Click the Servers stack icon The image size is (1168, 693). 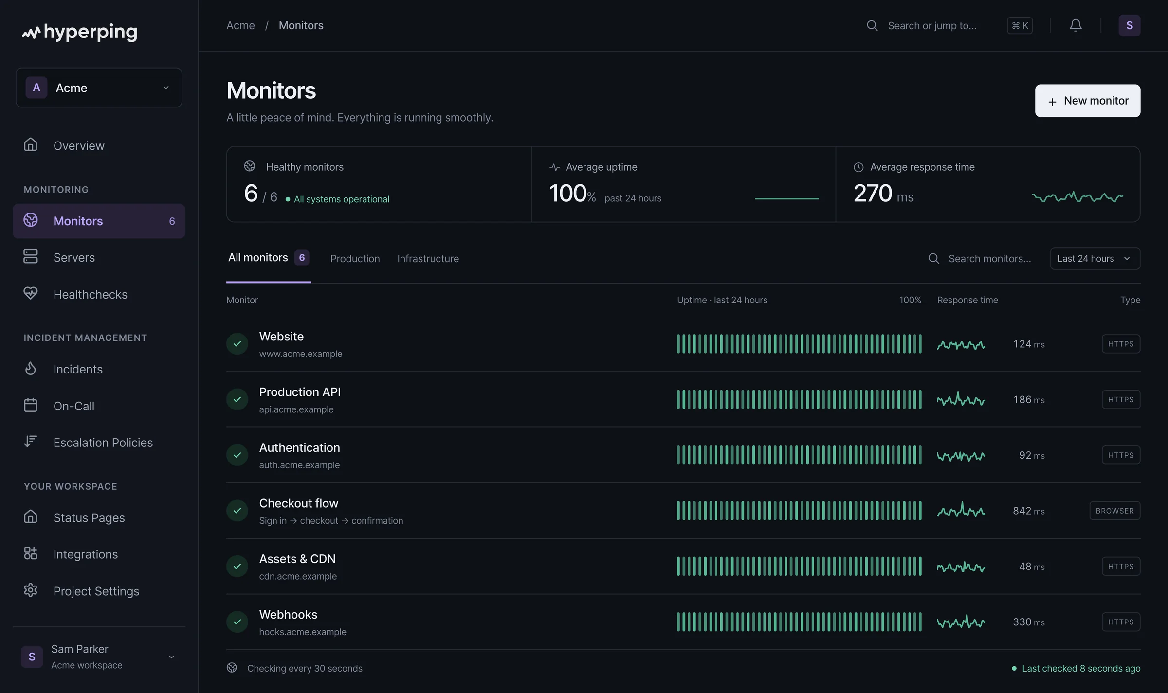[x=31, y=256]
